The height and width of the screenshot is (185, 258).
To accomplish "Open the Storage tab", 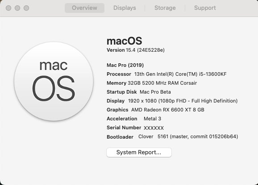I will 165,8.
